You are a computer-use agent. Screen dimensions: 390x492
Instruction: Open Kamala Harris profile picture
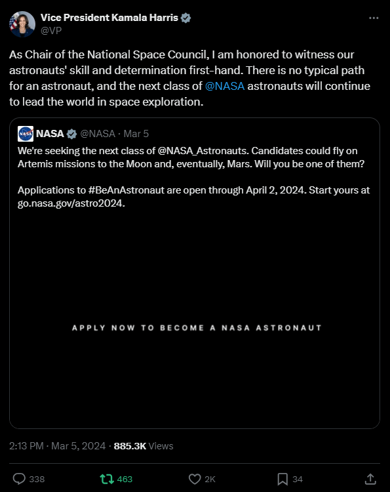[x=22, y=24]
